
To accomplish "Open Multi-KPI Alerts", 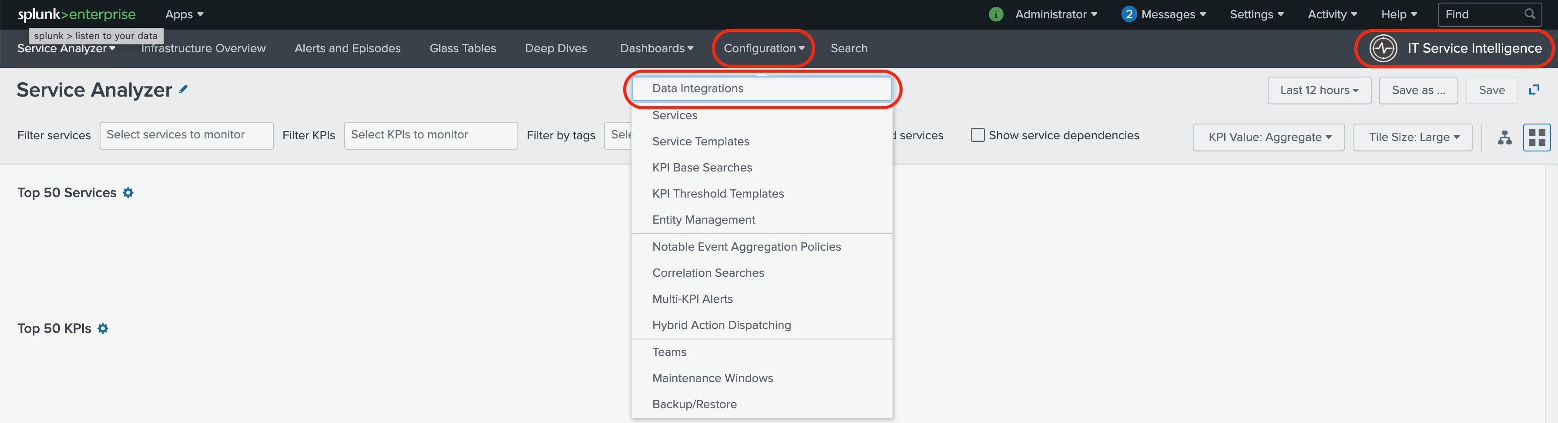I will [x=762, y=299].
